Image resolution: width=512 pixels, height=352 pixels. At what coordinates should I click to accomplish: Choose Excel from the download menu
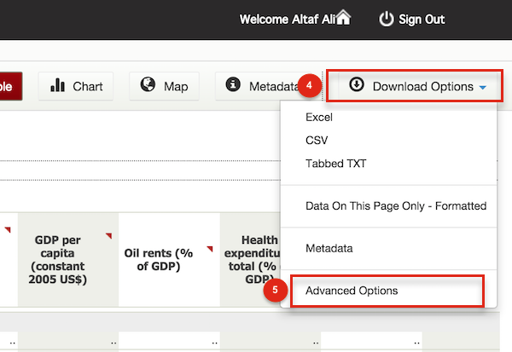click(x=319, y=118)
